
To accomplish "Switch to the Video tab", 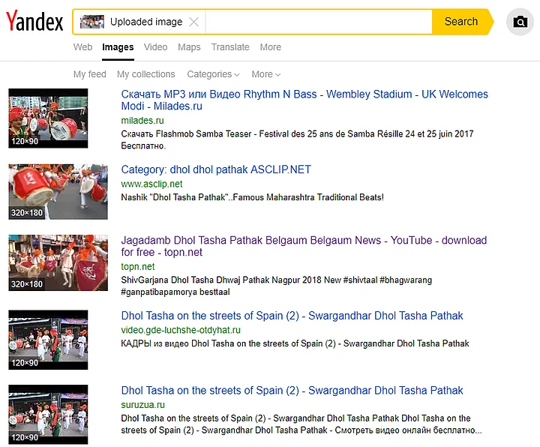I will tap(156, 47).
